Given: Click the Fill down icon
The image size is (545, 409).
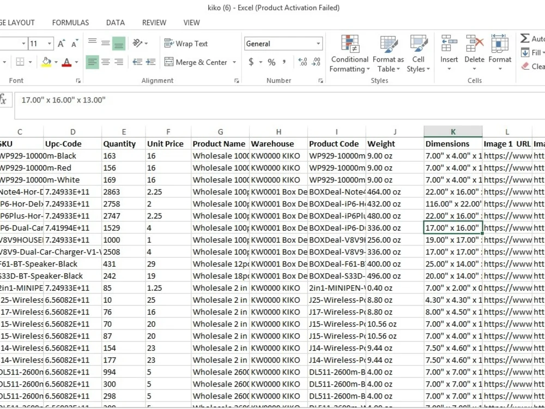Looking at the screenshot, I should (x=525, y=53).
